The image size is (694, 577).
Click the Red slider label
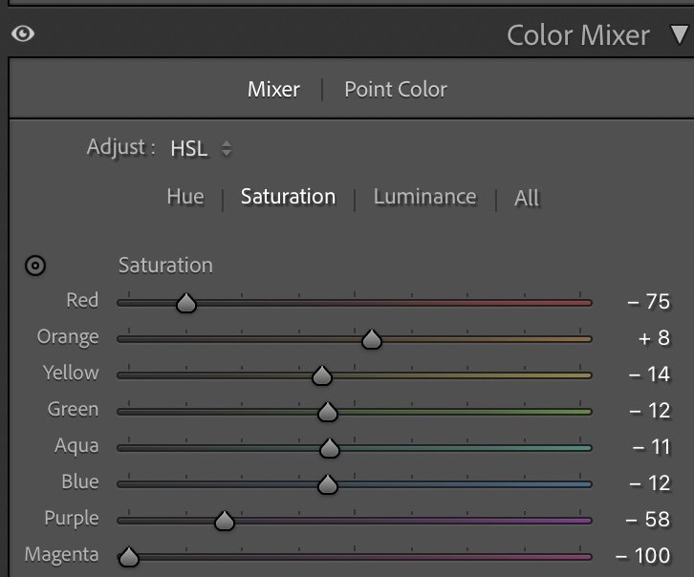coord(82,300)
